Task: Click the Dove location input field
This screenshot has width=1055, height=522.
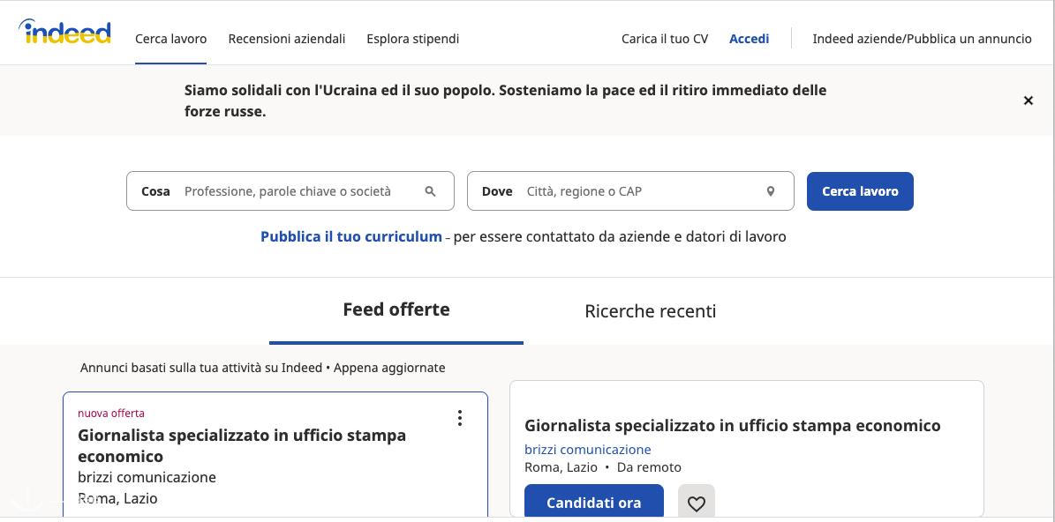Action: click(x=630, y=191)
